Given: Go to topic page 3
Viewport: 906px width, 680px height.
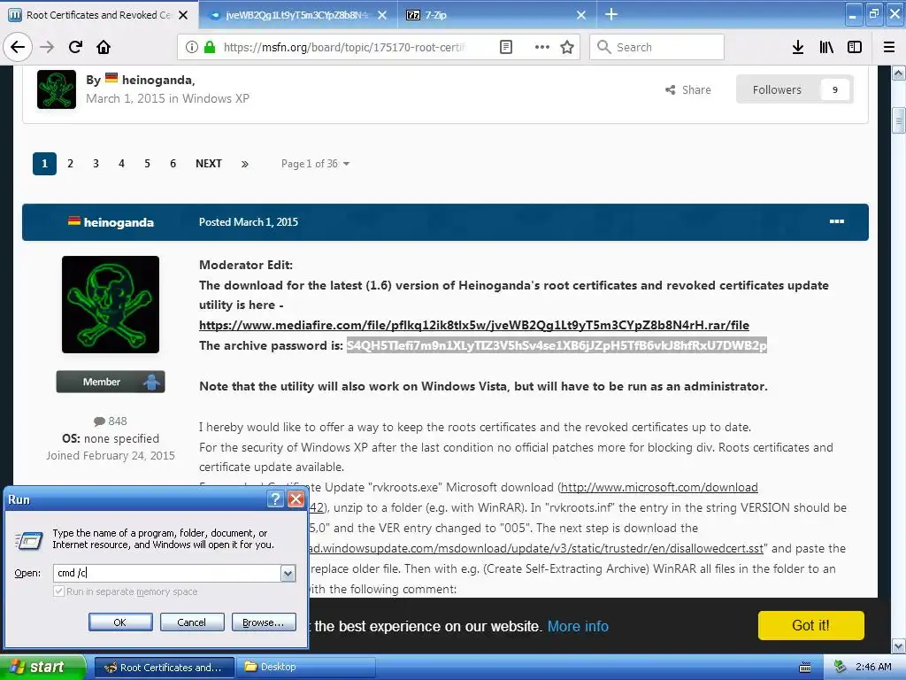Looking at the screenshot, I should click(x=96, y=164).
